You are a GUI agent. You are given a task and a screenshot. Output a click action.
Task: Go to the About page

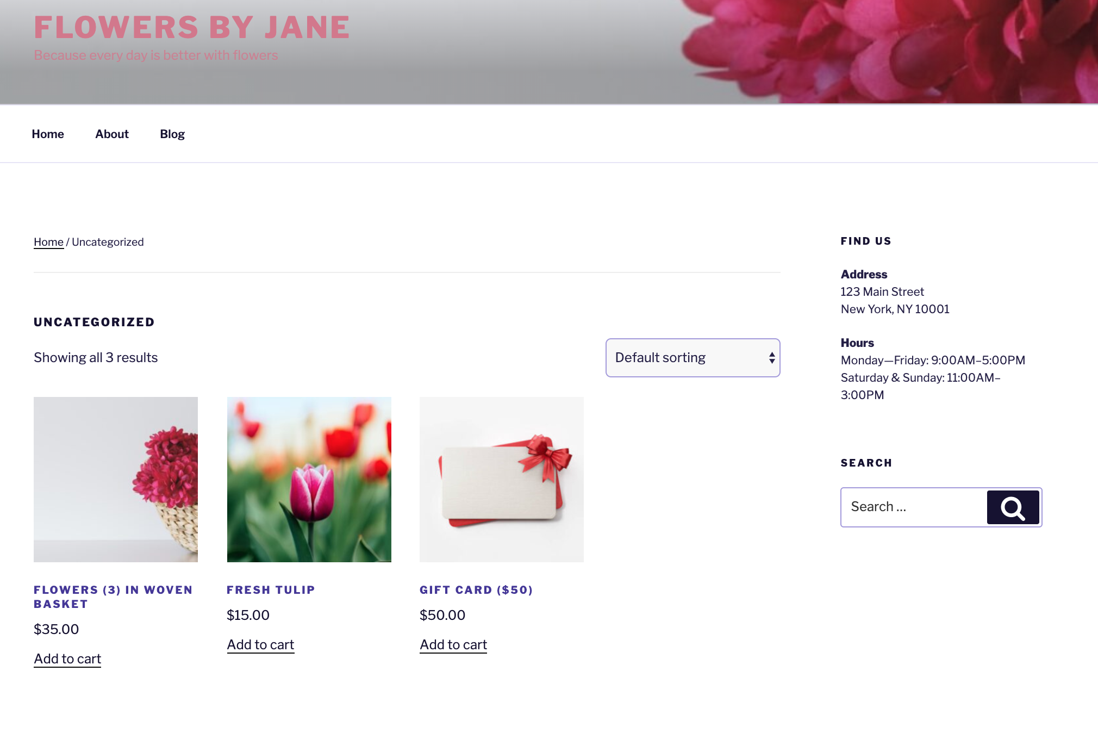coord(112,134)
